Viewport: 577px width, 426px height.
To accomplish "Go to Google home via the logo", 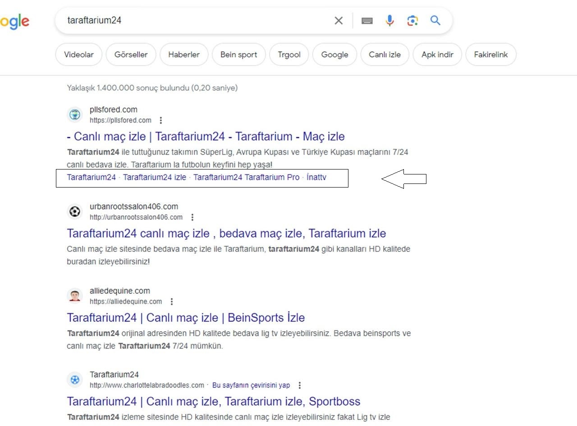I will [14, 22].
